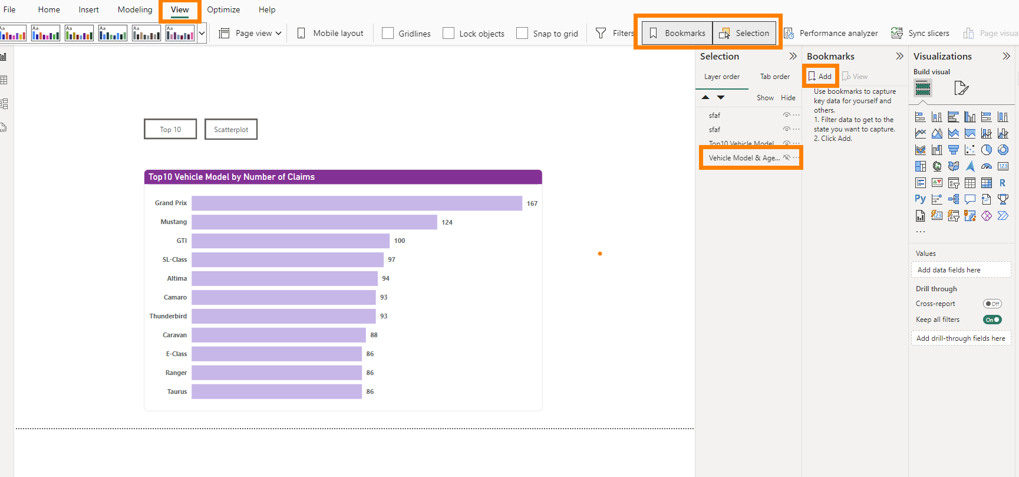This screenshot has height=477, width=1019.
Task: Pick the scatter chart visual type
Action: pos(970,150)
